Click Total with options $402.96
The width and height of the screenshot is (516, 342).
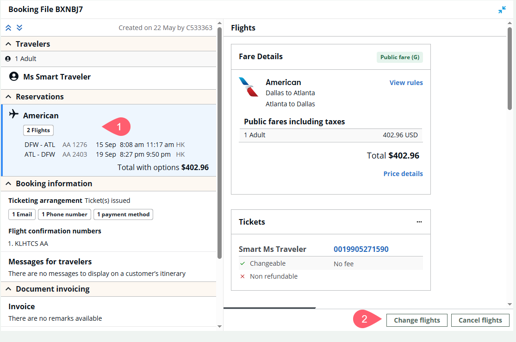163,168
